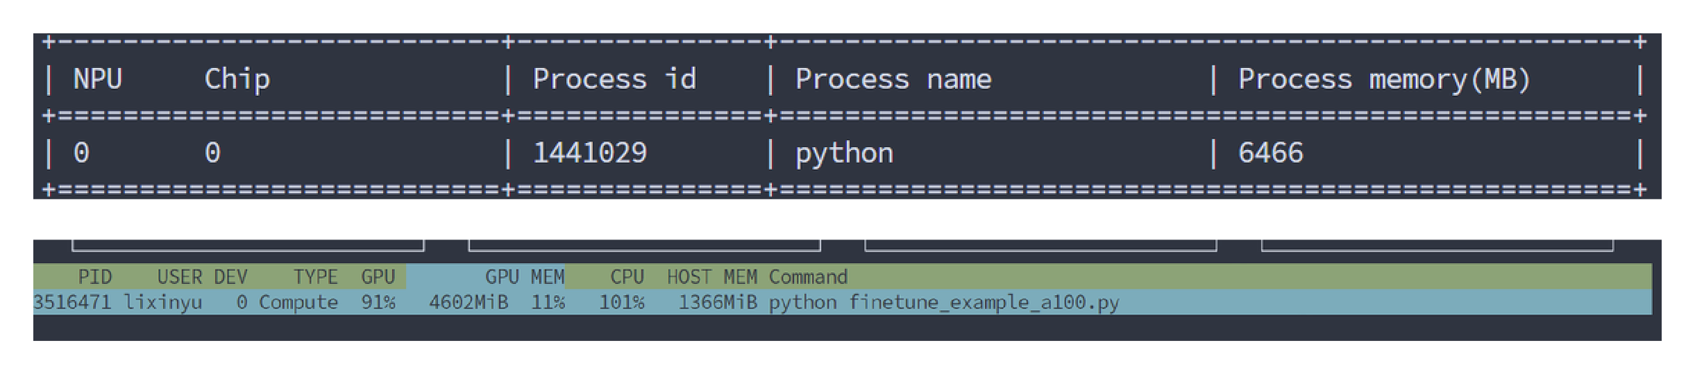Click the 1366MiB host memory value
This screenshot has height=375, width=1695.
point(718,303)
